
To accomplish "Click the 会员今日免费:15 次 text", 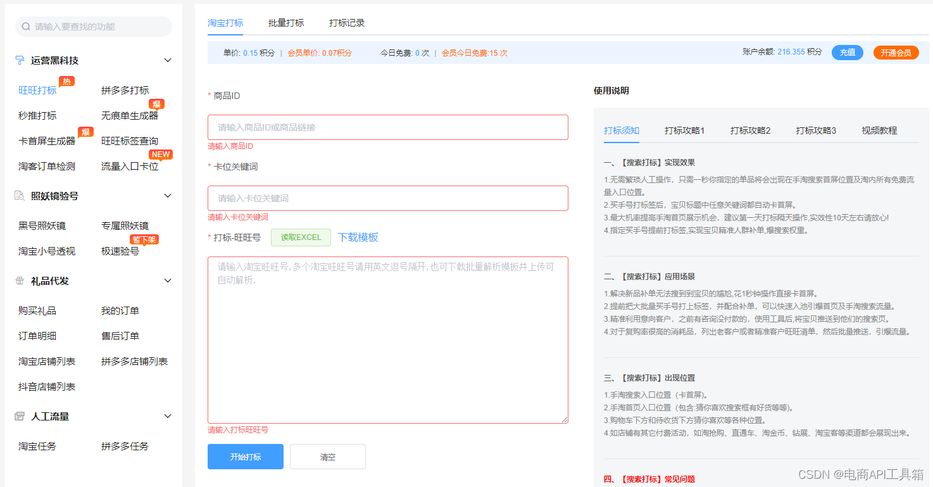I will click(x=475, y=53).
